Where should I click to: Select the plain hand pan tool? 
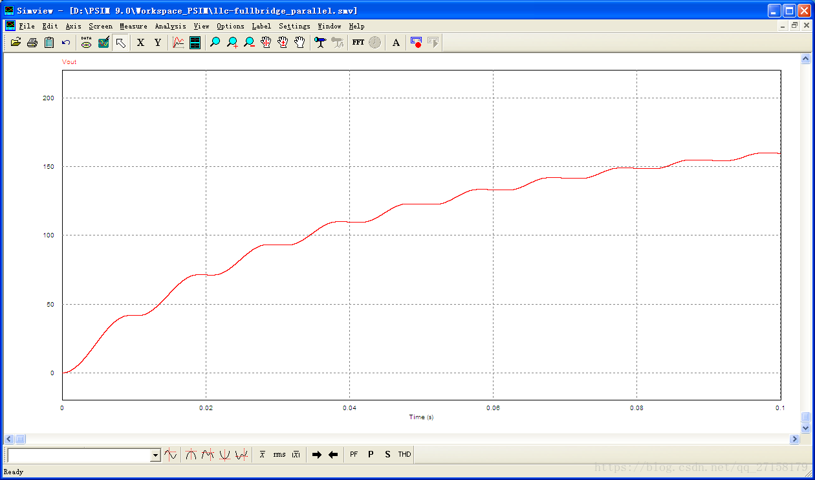tap(299, 43)
